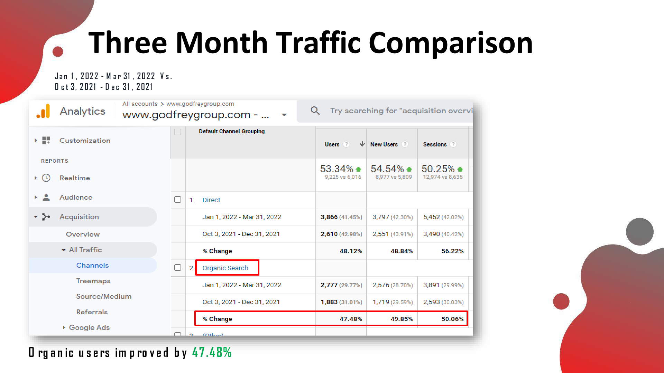Click the Organic 47.48% users change cell
Image resolution: width=664 pixels, height=373 pixels.
click(351, 319)
